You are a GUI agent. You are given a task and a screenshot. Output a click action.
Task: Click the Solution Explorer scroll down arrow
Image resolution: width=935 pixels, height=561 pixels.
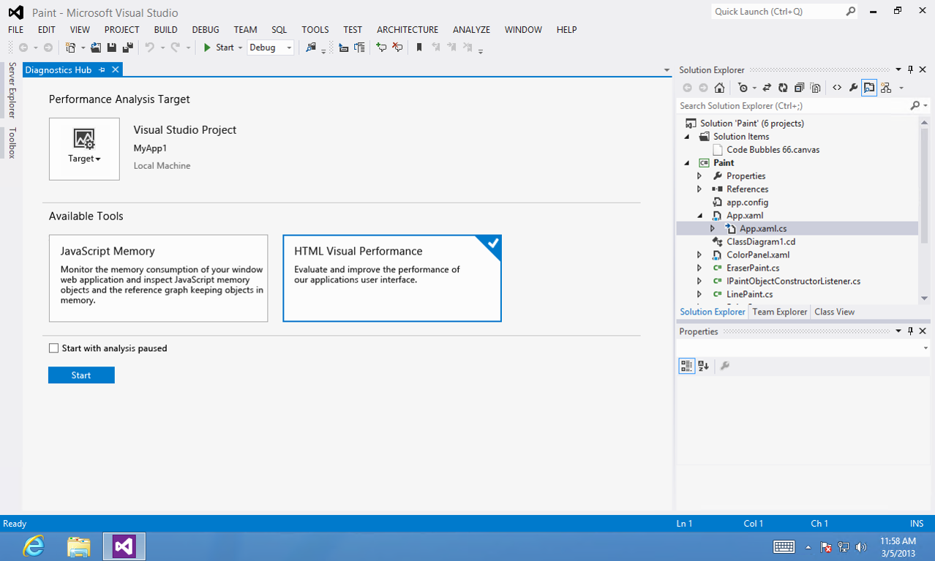[x=925, y=298]
